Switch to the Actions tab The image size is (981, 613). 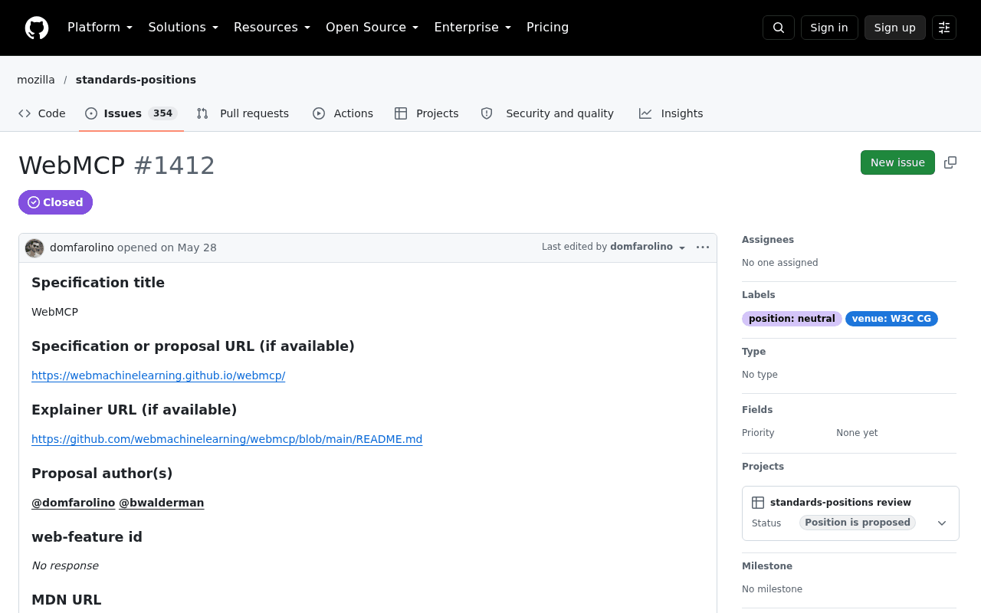click(343, 113)
